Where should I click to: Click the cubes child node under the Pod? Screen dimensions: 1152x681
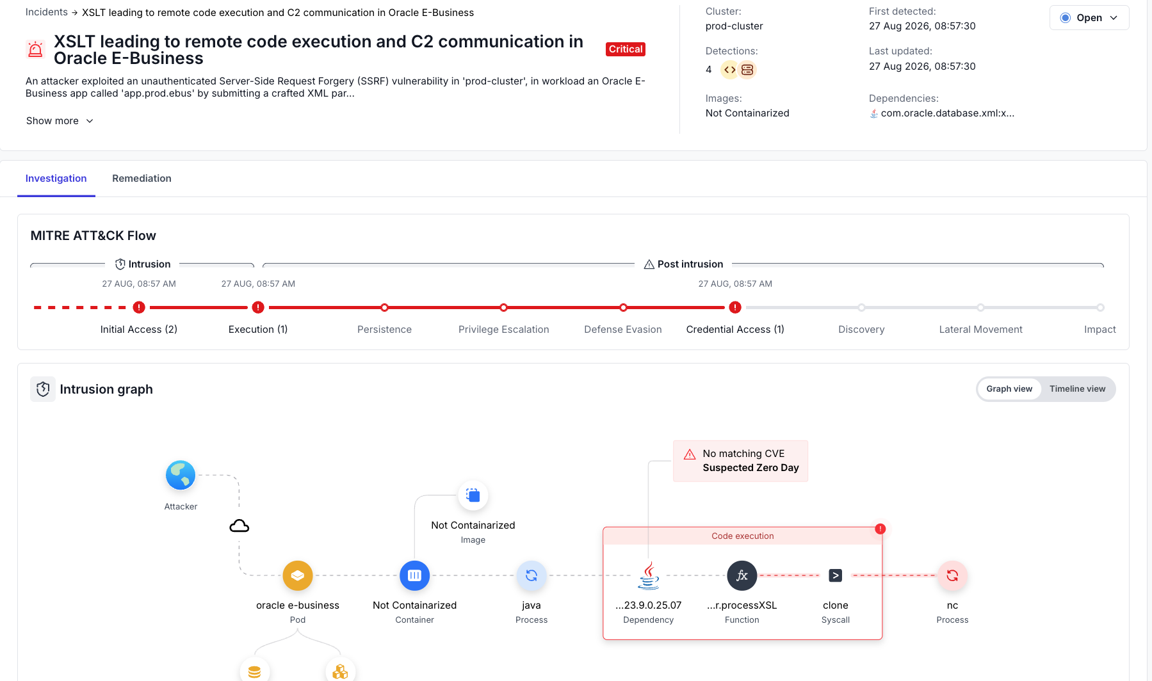[x=341, y=671]
